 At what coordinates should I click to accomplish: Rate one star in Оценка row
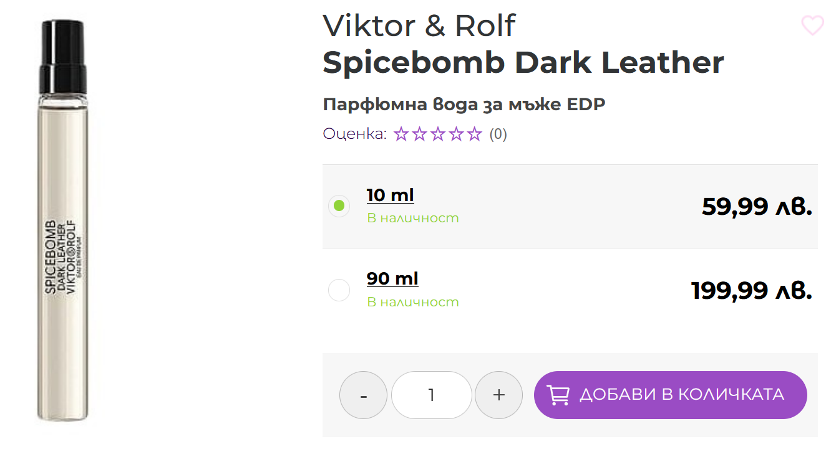click(x=401, y=134)
